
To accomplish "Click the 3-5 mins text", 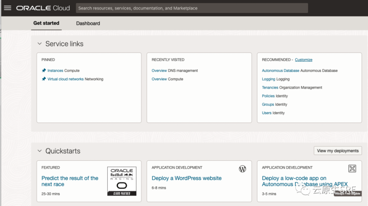I will point(269,194).
